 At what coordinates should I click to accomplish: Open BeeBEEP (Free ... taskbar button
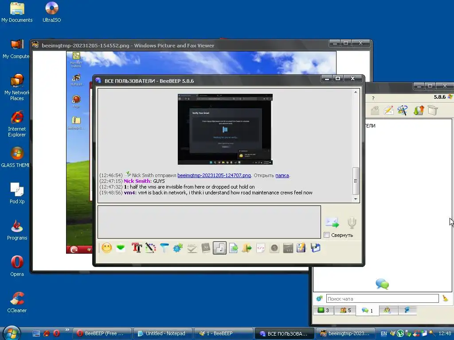(102, 333)
